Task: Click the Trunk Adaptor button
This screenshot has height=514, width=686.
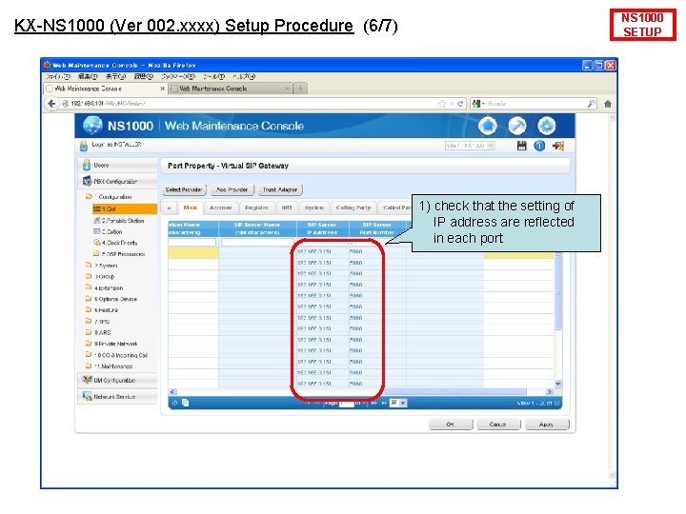Action: point(280,189)
